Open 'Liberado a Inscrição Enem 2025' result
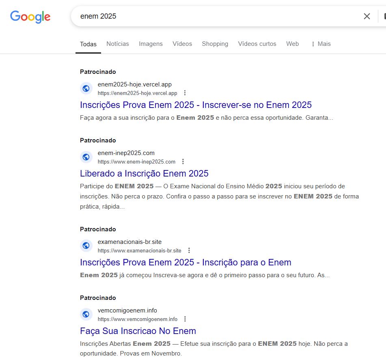386x362 pixels. (x=144, y=174)
